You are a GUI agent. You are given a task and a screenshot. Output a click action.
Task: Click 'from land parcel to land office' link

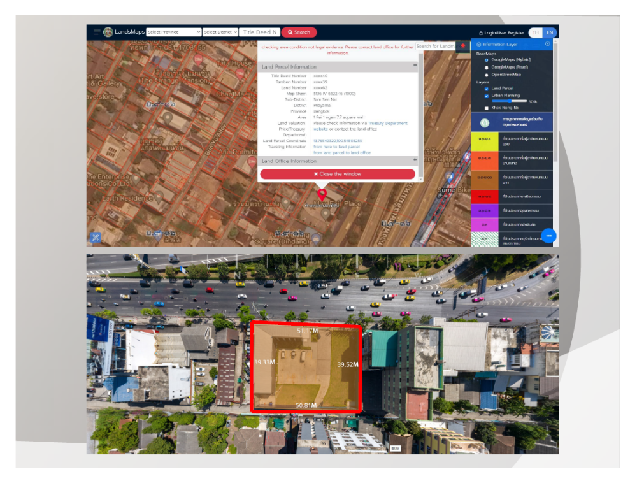click(342, 153)
